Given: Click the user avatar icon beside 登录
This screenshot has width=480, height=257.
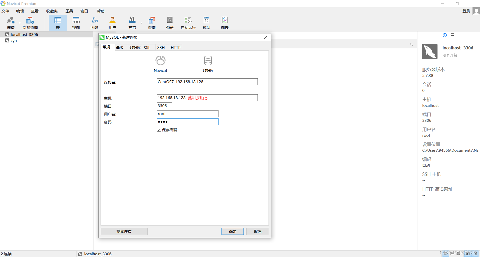Looking at the screenshot, I should pos(476,11).
